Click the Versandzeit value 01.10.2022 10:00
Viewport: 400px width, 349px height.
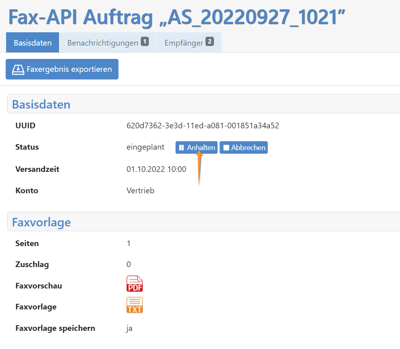pyautogui.click(x=157, y=169)
